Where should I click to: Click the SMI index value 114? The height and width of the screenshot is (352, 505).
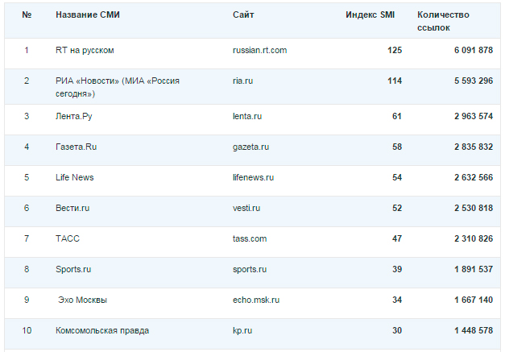395,81
